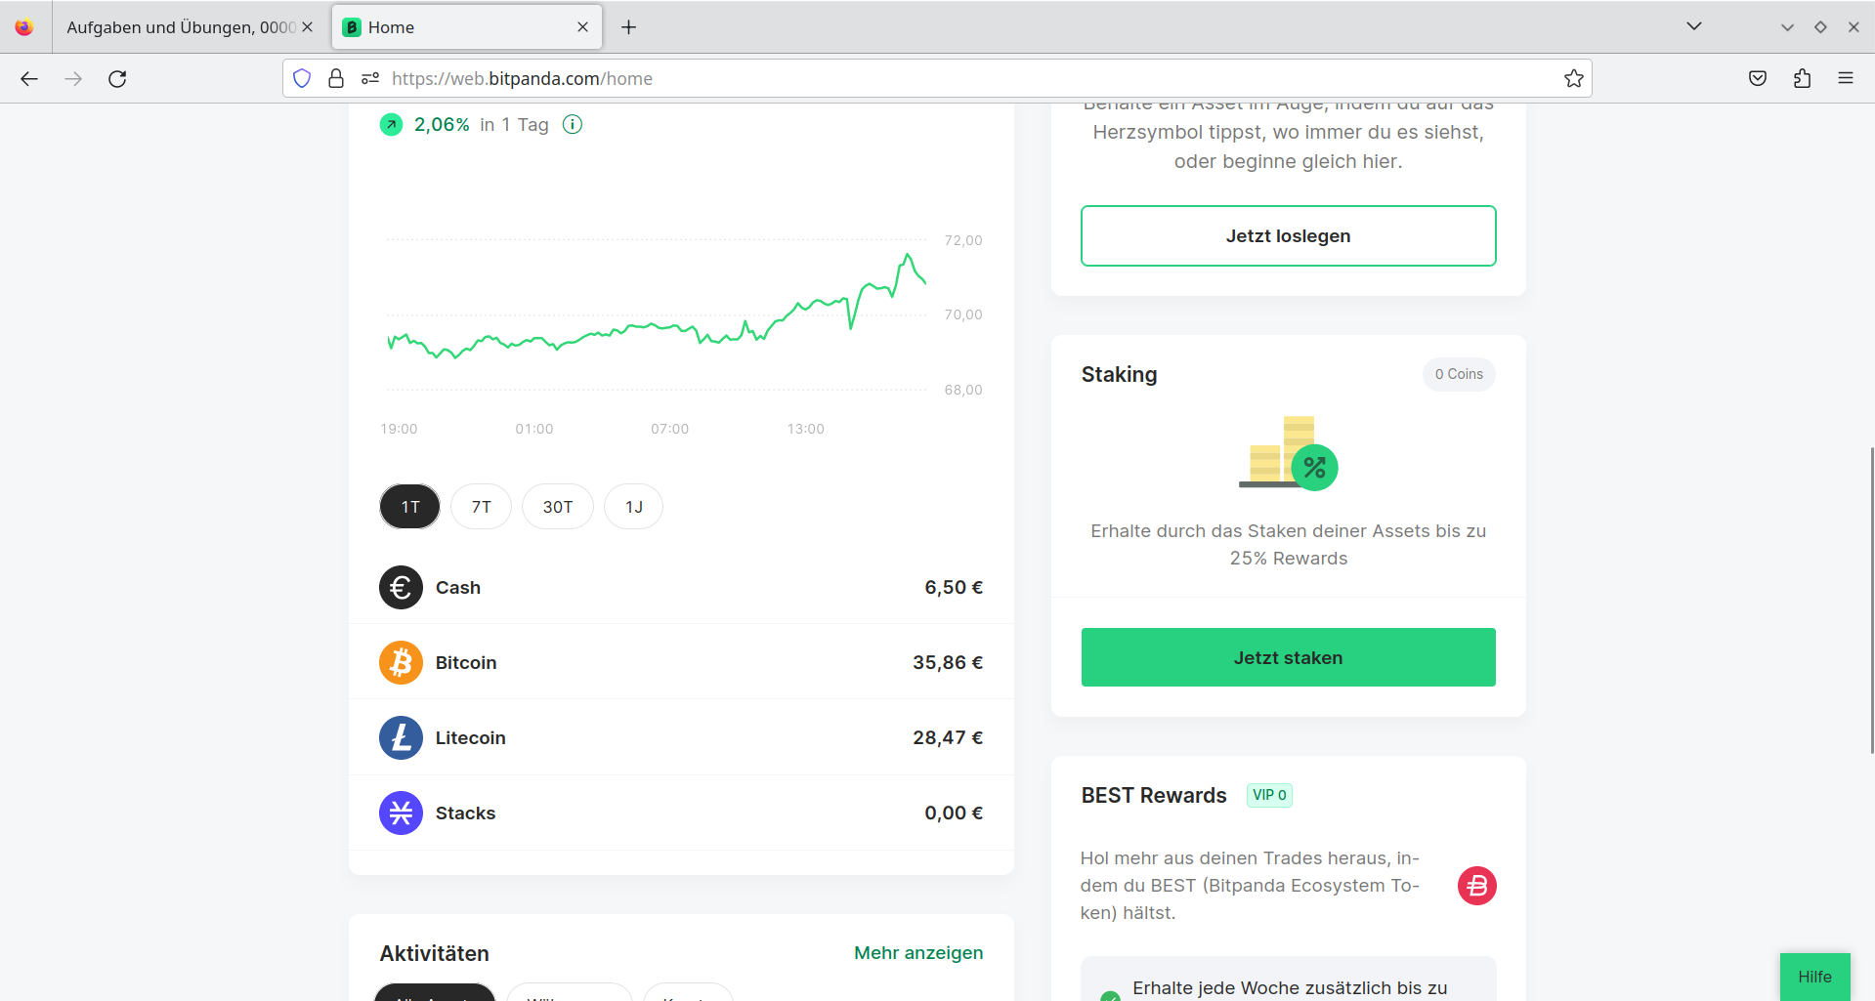The height and width of the screenshot is (1001, 1875).
Task: Click the Bitcoin coin icon
Action: 401,663
